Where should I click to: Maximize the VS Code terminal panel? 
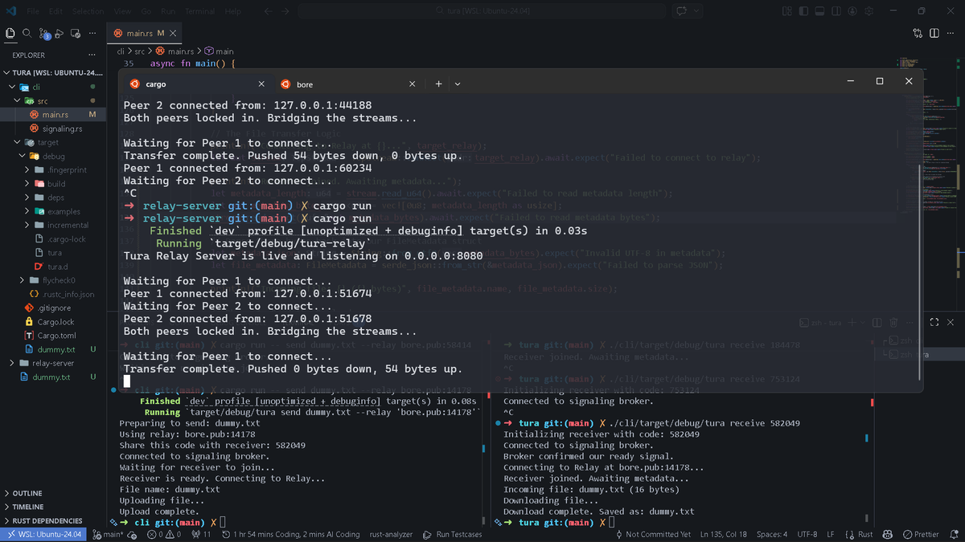pyautogui.click(x=934, y=322)
